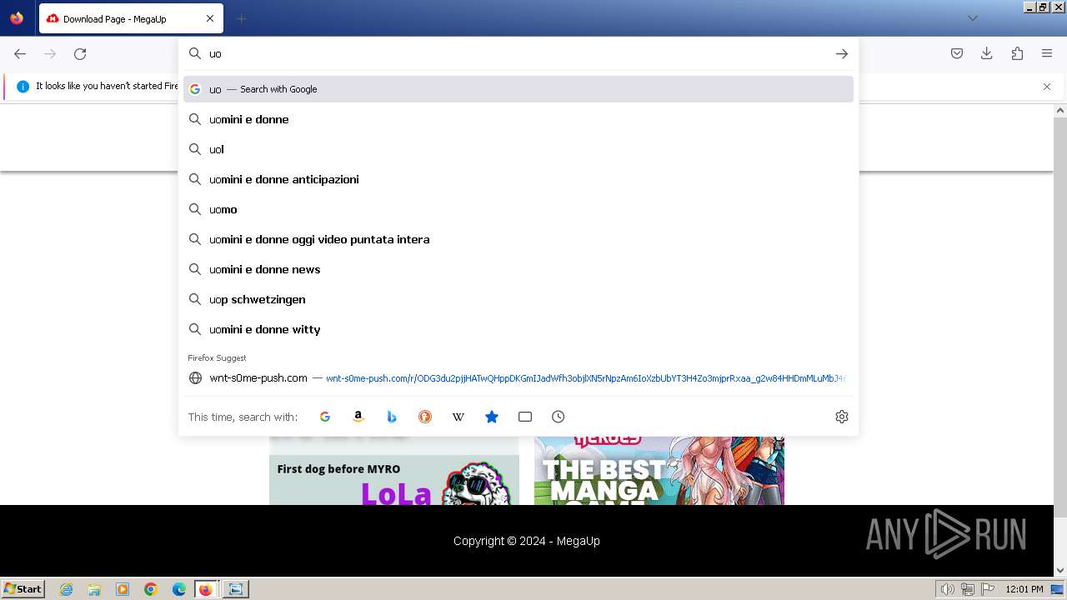This screenshot has height=600, width=1067.
Task: Search this time with Amazon icon
Action: tap(358, 417)
